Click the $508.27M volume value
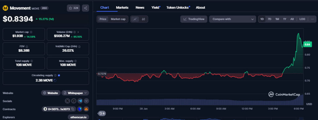This screenshot has width=318, height=120. click(x=62, y=36)
